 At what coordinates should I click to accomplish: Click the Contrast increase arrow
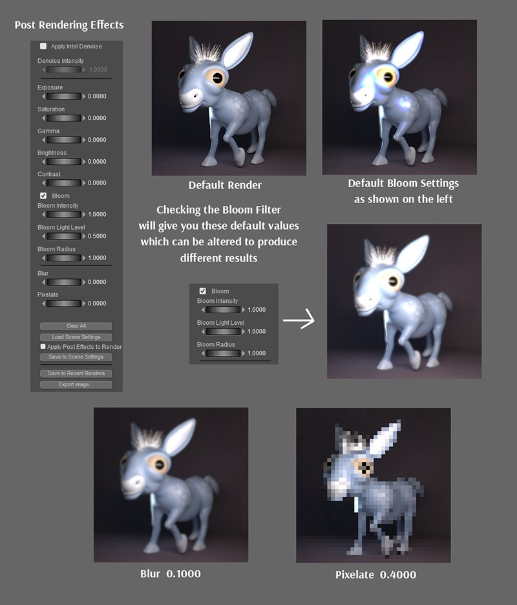[83, 183]
